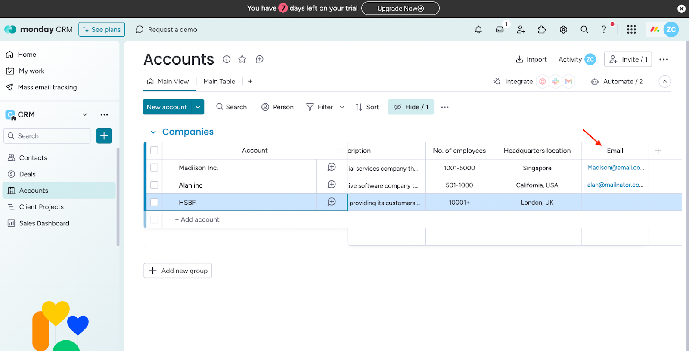The width and height of the screenshot is (689, 351).
Task: Click Add new group button
Action: pos(178,271)
